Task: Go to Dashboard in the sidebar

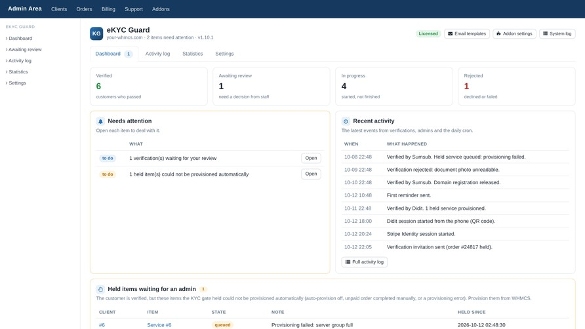Action: click(19, 39)
